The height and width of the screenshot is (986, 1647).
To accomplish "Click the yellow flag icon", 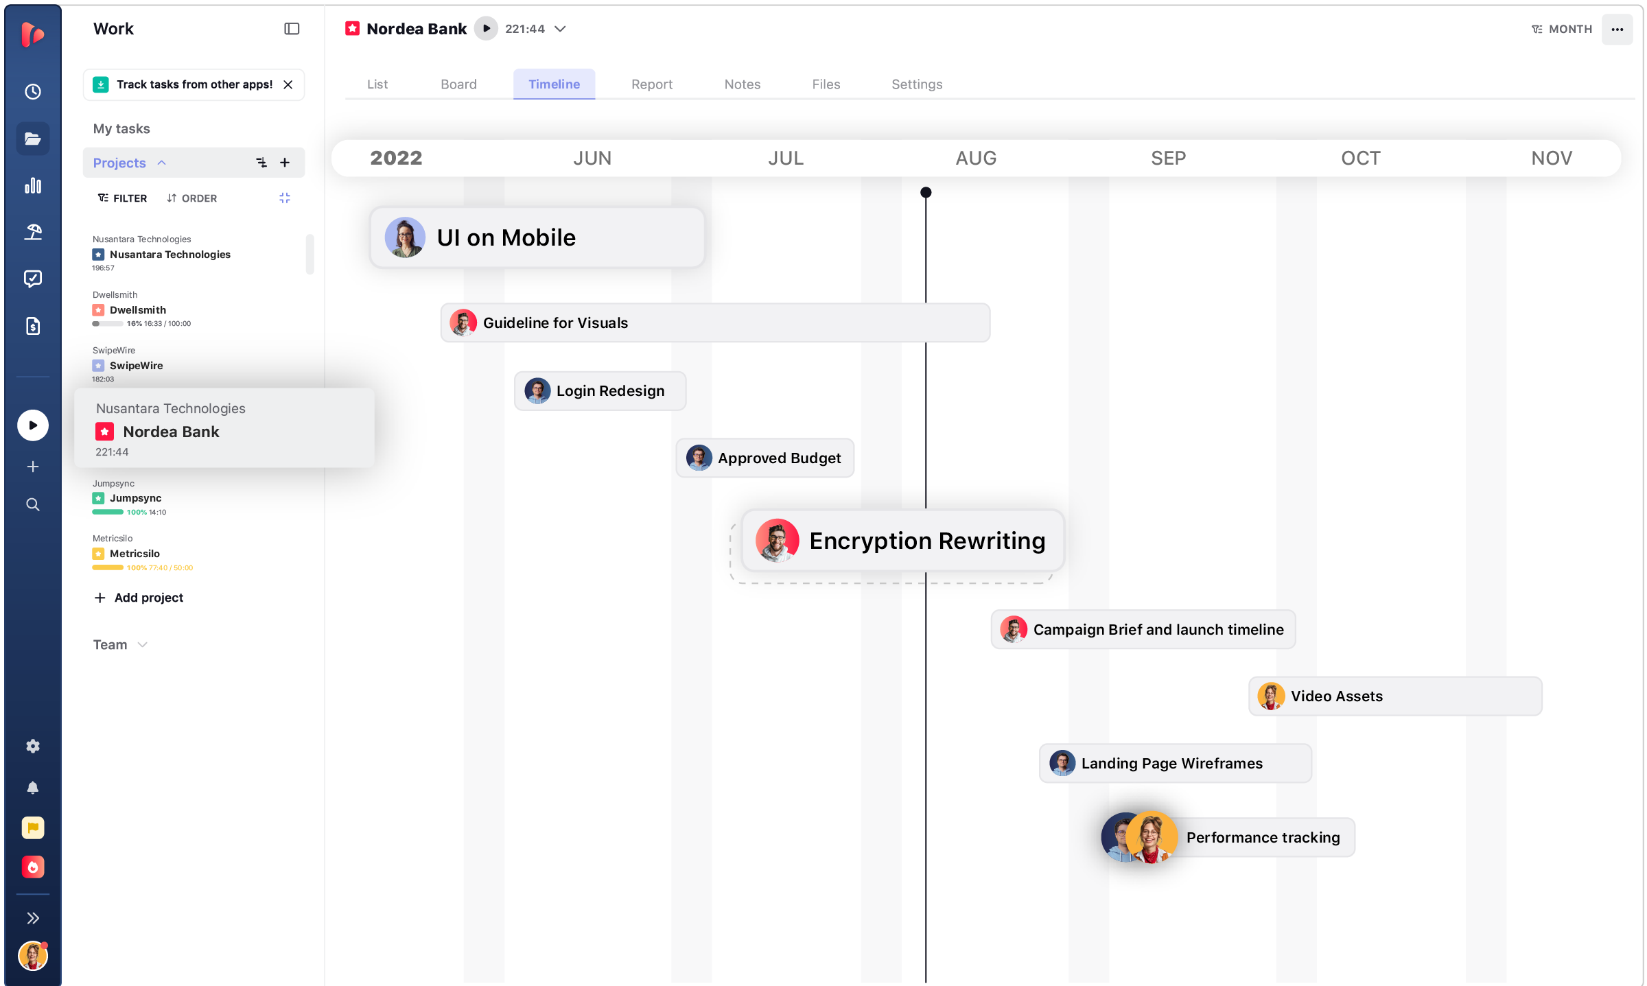I will click(x=33, y=827).
